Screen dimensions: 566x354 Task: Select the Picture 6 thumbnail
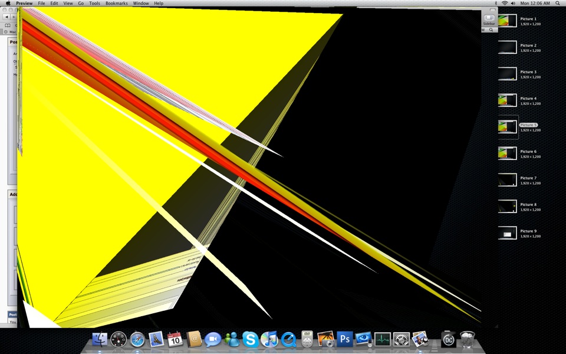tap(508, 153)
